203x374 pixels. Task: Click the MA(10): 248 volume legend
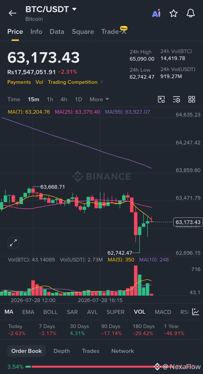pos(154,259)
